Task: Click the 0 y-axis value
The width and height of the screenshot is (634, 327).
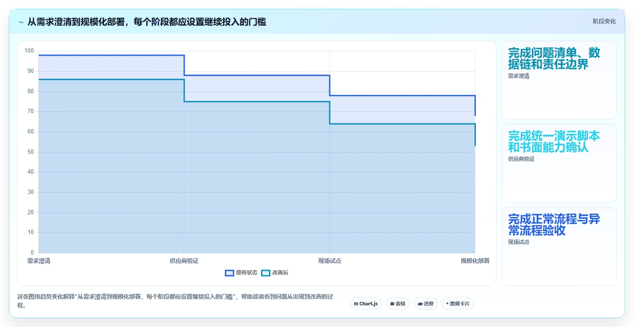Action: pyautogui.click(x=32, y=252)
